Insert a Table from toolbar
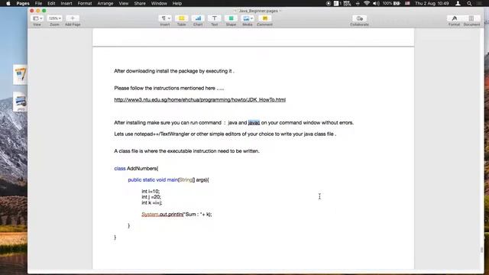Screen dimensions: 489x275 tap(182, 18)
